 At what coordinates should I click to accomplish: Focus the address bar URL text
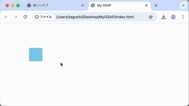(95, 17)
